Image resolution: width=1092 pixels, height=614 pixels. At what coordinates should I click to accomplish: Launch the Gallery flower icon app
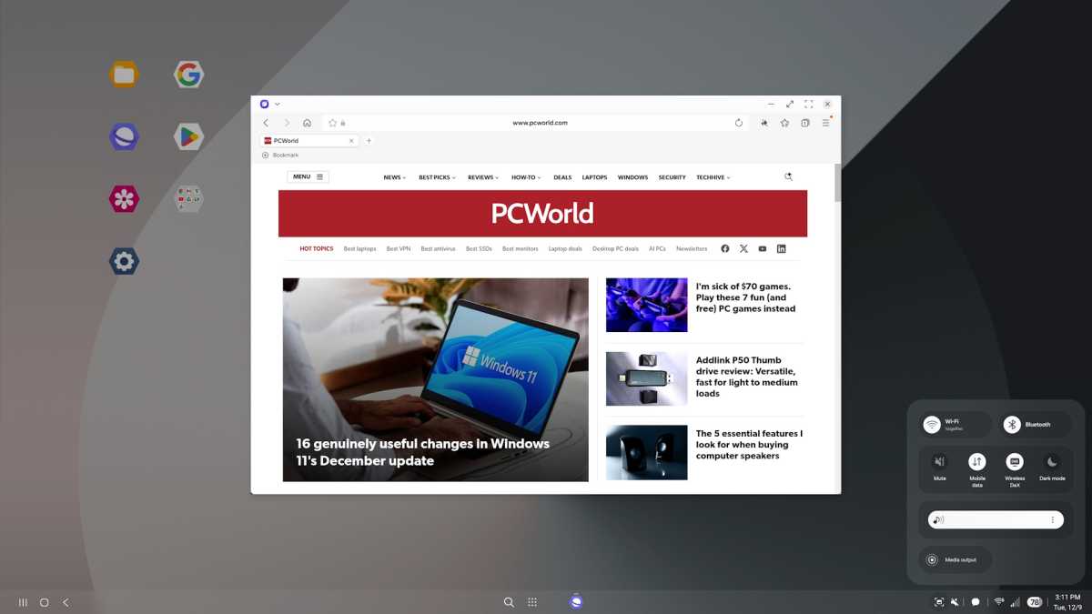tap(124, 198)
